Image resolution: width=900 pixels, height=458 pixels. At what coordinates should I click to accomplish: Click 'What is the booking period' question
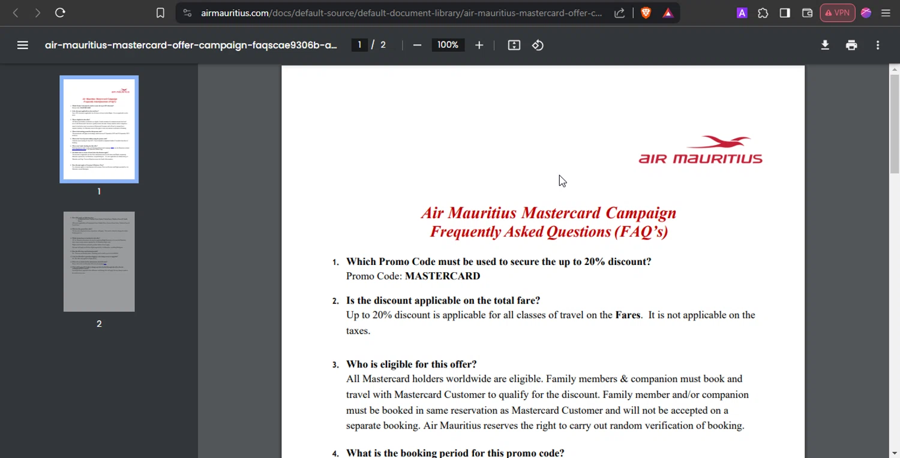click(x=455, y=453)
